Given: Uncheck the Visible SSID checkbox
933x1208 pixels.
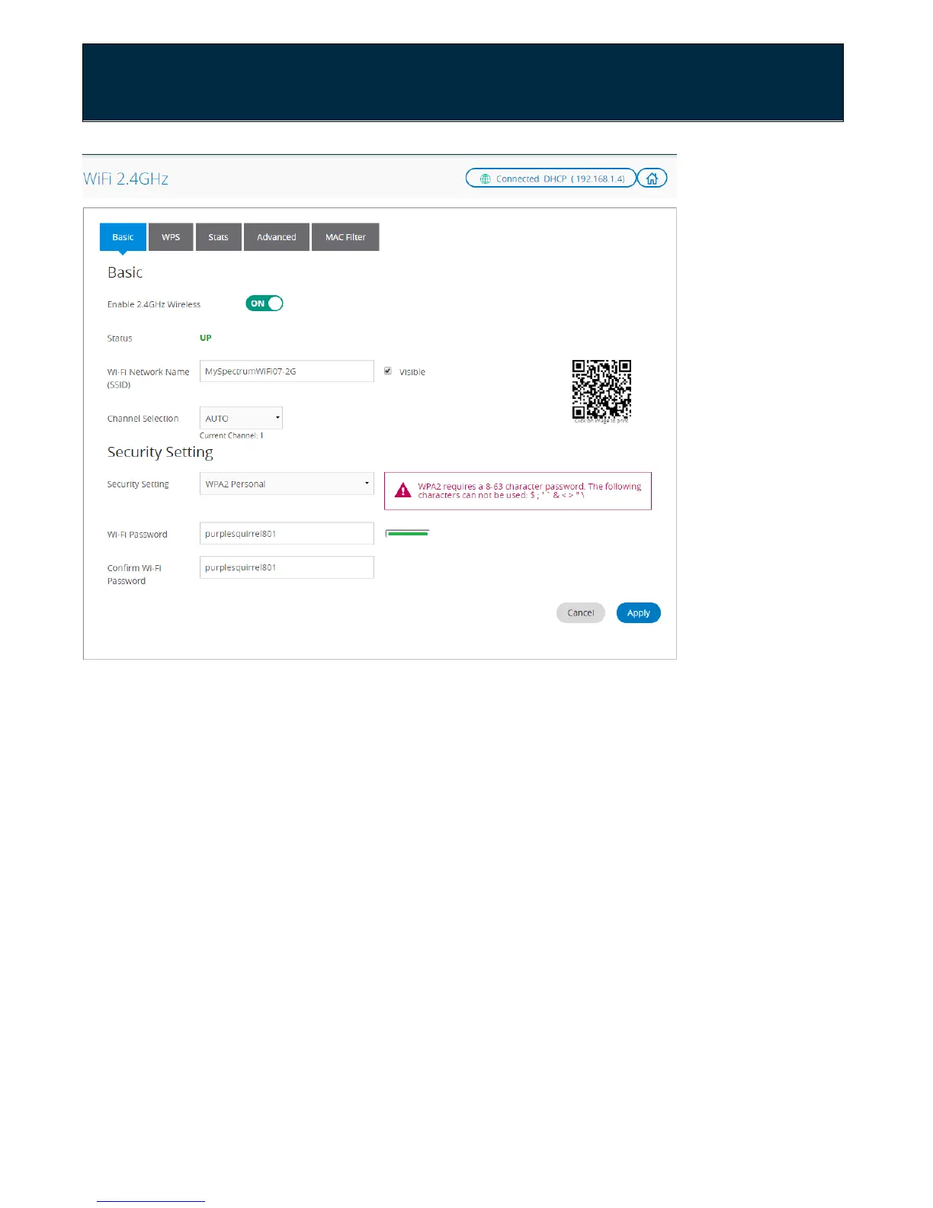Looking at the screenshot, I should click(x=388, y=371).
